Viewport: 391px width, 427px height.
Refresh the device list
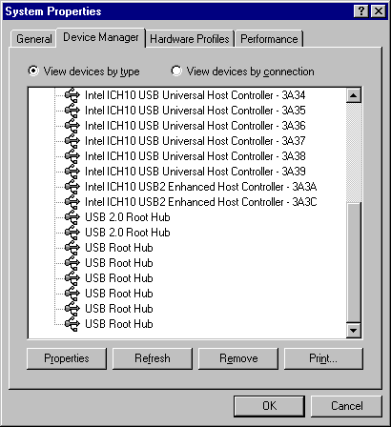coord(153,358)
